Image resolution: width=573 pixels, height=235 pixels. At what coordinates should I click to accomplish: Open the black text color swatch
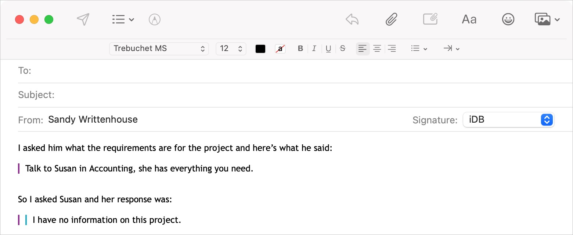[x=260, y=49]
